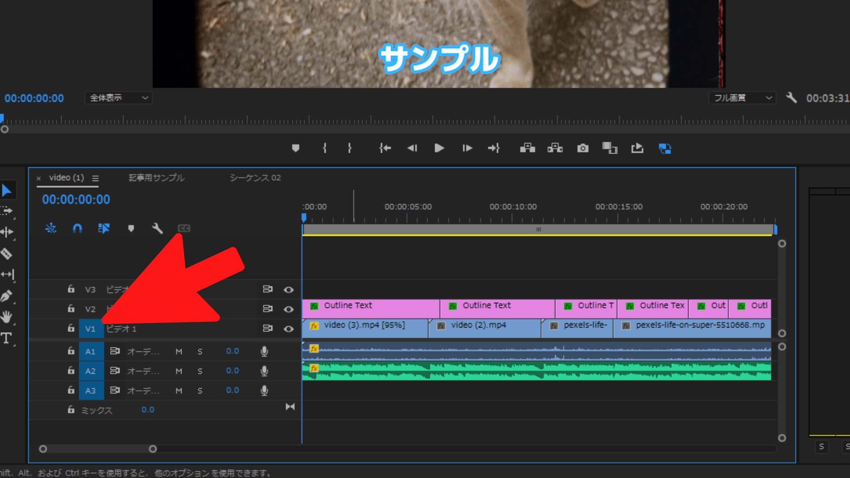Image resolution: width=850 pixels, height=478 pixels.
Task: Mute the A2 audio track
Action: 179,371
